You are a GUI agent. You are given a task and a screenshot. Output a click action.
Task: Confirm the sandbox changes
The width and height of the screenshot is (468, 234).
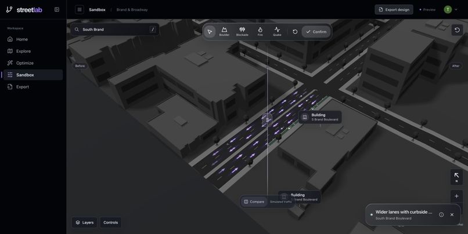click(x=316, y=31)
